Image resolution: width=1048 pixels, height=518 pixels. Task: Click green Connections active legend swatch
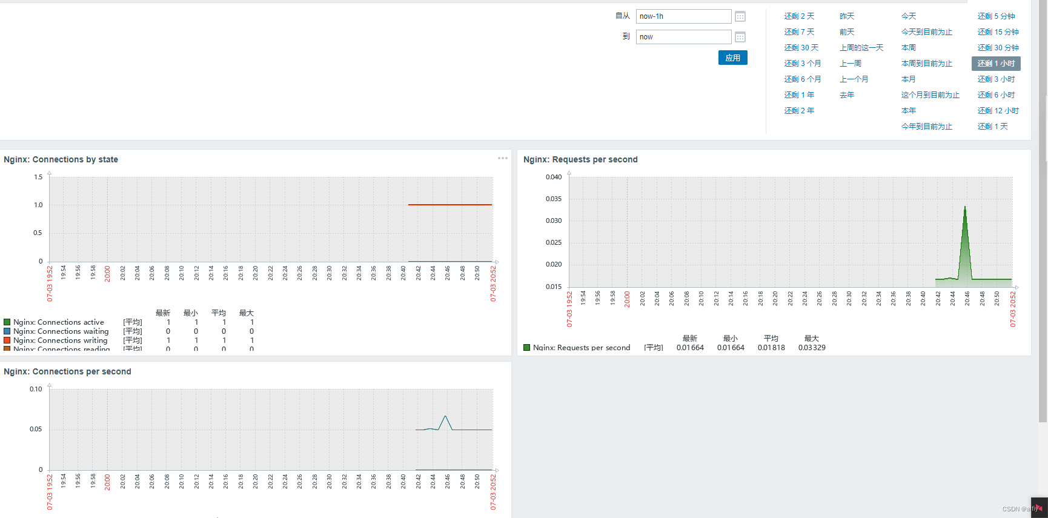tap(7, 322)
